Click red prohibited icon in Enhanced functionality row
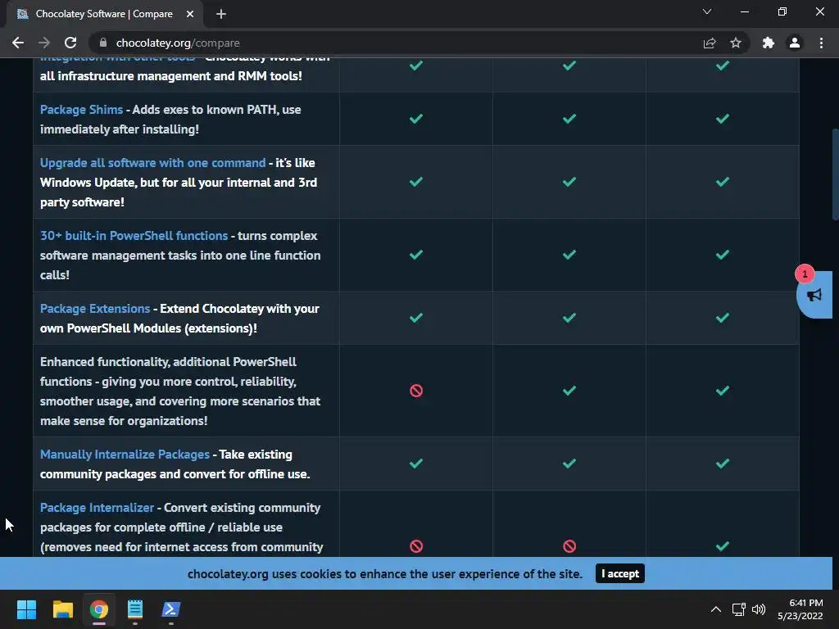 click(x=415, y=391)
